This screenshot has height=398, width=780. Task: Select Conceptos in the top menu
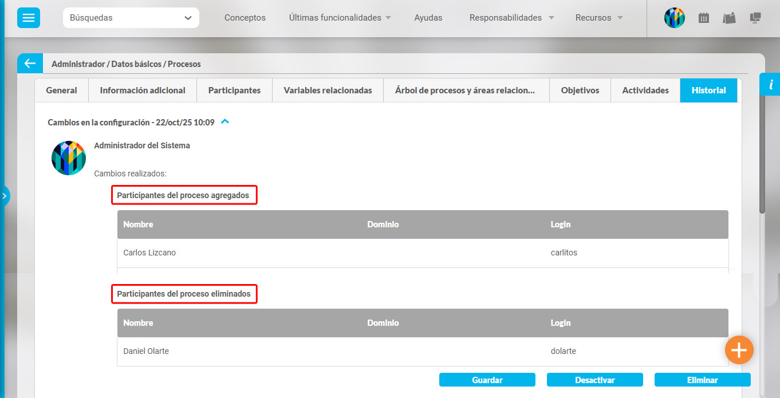[x=245, y=18]
